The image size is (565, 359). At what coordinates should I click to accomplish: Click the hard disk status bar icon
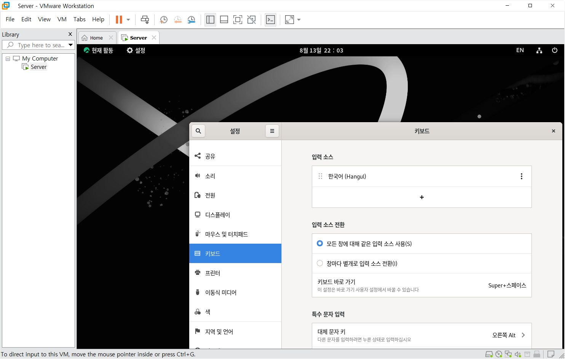pyautogui.click(x=489, y=354)
